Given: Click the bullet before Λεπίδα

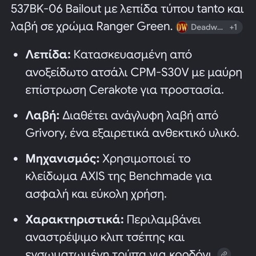Looking at the screenshot, I should tap(16, 55).
